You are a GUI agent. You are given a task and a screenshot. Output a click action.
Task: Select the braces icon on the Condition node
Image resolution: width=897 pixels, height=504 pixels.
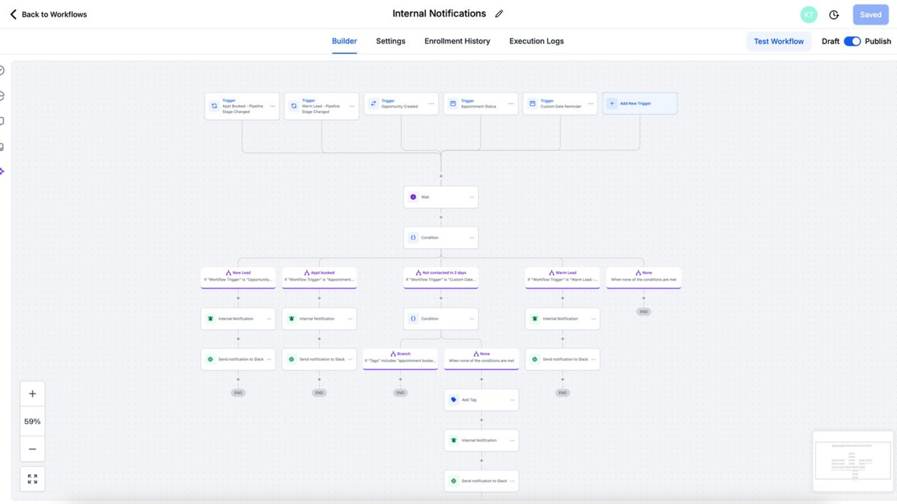coord(413,238)
